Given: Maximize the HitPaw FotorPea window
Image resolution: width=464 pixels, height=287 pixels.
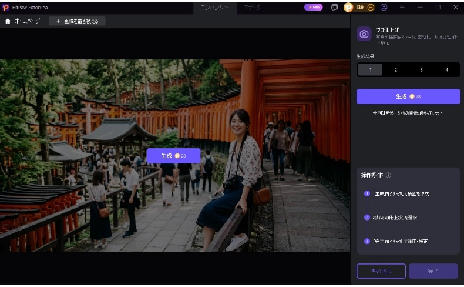Looking at the screenshot, I should click(438, 7).
